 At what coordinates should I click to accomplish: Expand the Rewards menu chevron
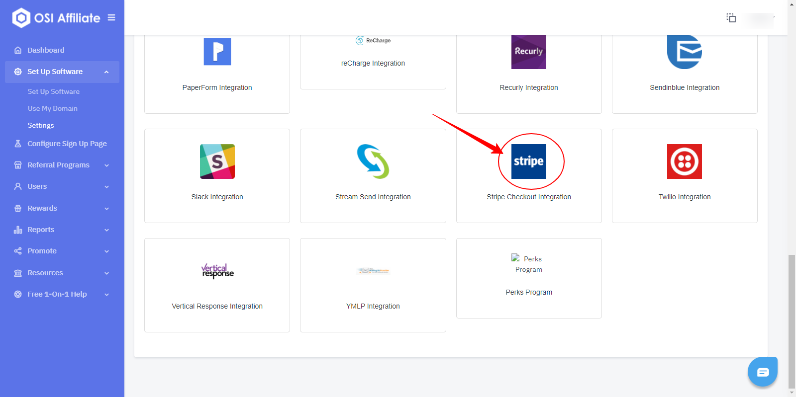(x=106, y=209)
